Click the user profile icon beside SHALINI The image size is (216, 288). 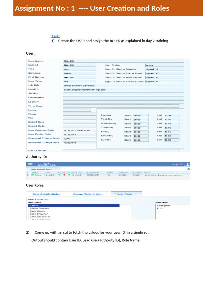click(x=188, y=164)
